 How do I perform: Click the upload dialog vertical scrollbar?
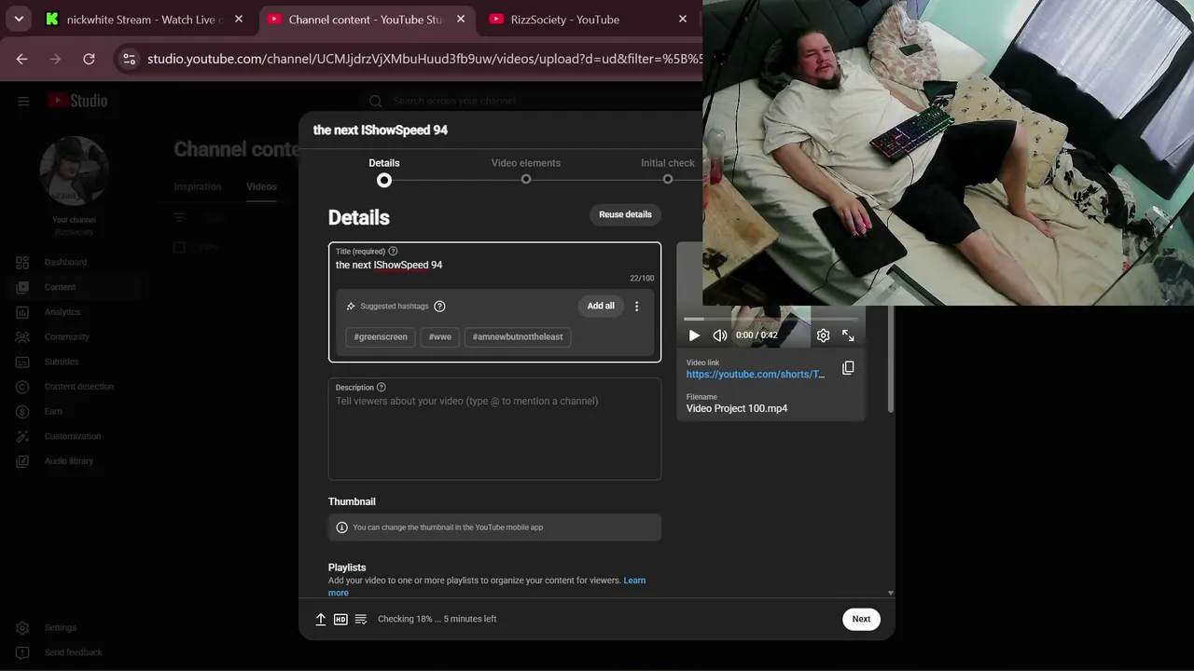coord(891,359)
